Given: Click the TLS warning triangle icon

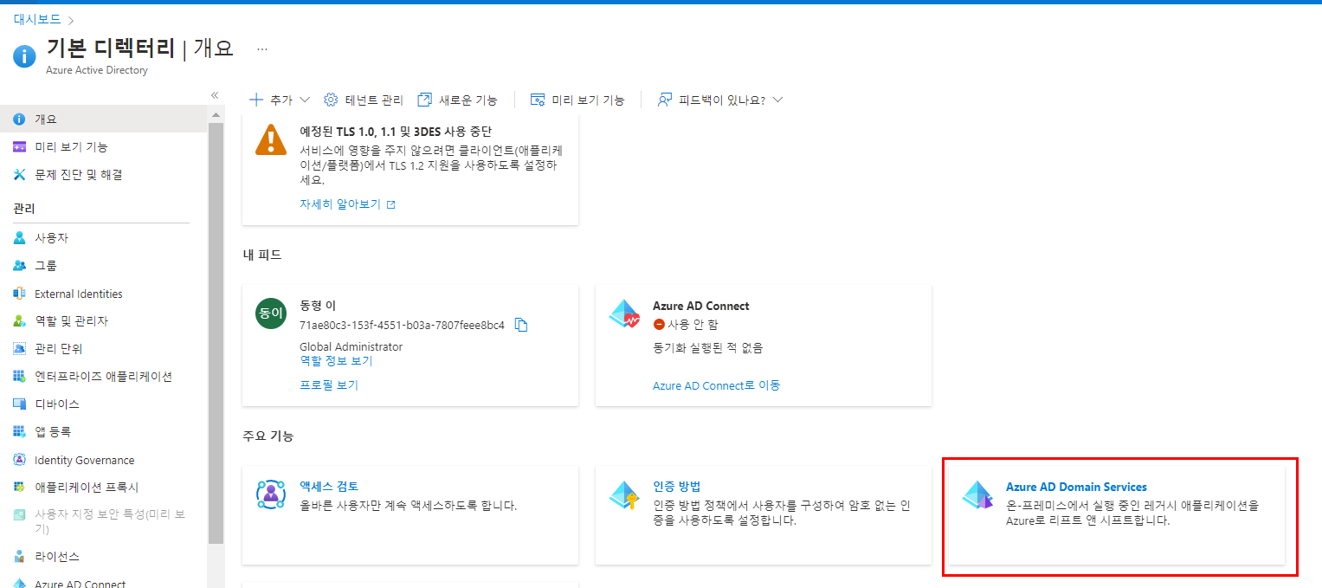Looking at the screenshot, I should 271,140.
